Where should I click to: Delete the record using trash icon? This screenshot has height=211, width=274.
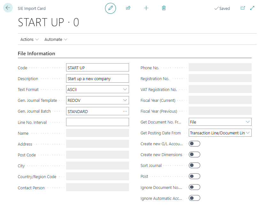pyautogui.click(x=164, y=8)
